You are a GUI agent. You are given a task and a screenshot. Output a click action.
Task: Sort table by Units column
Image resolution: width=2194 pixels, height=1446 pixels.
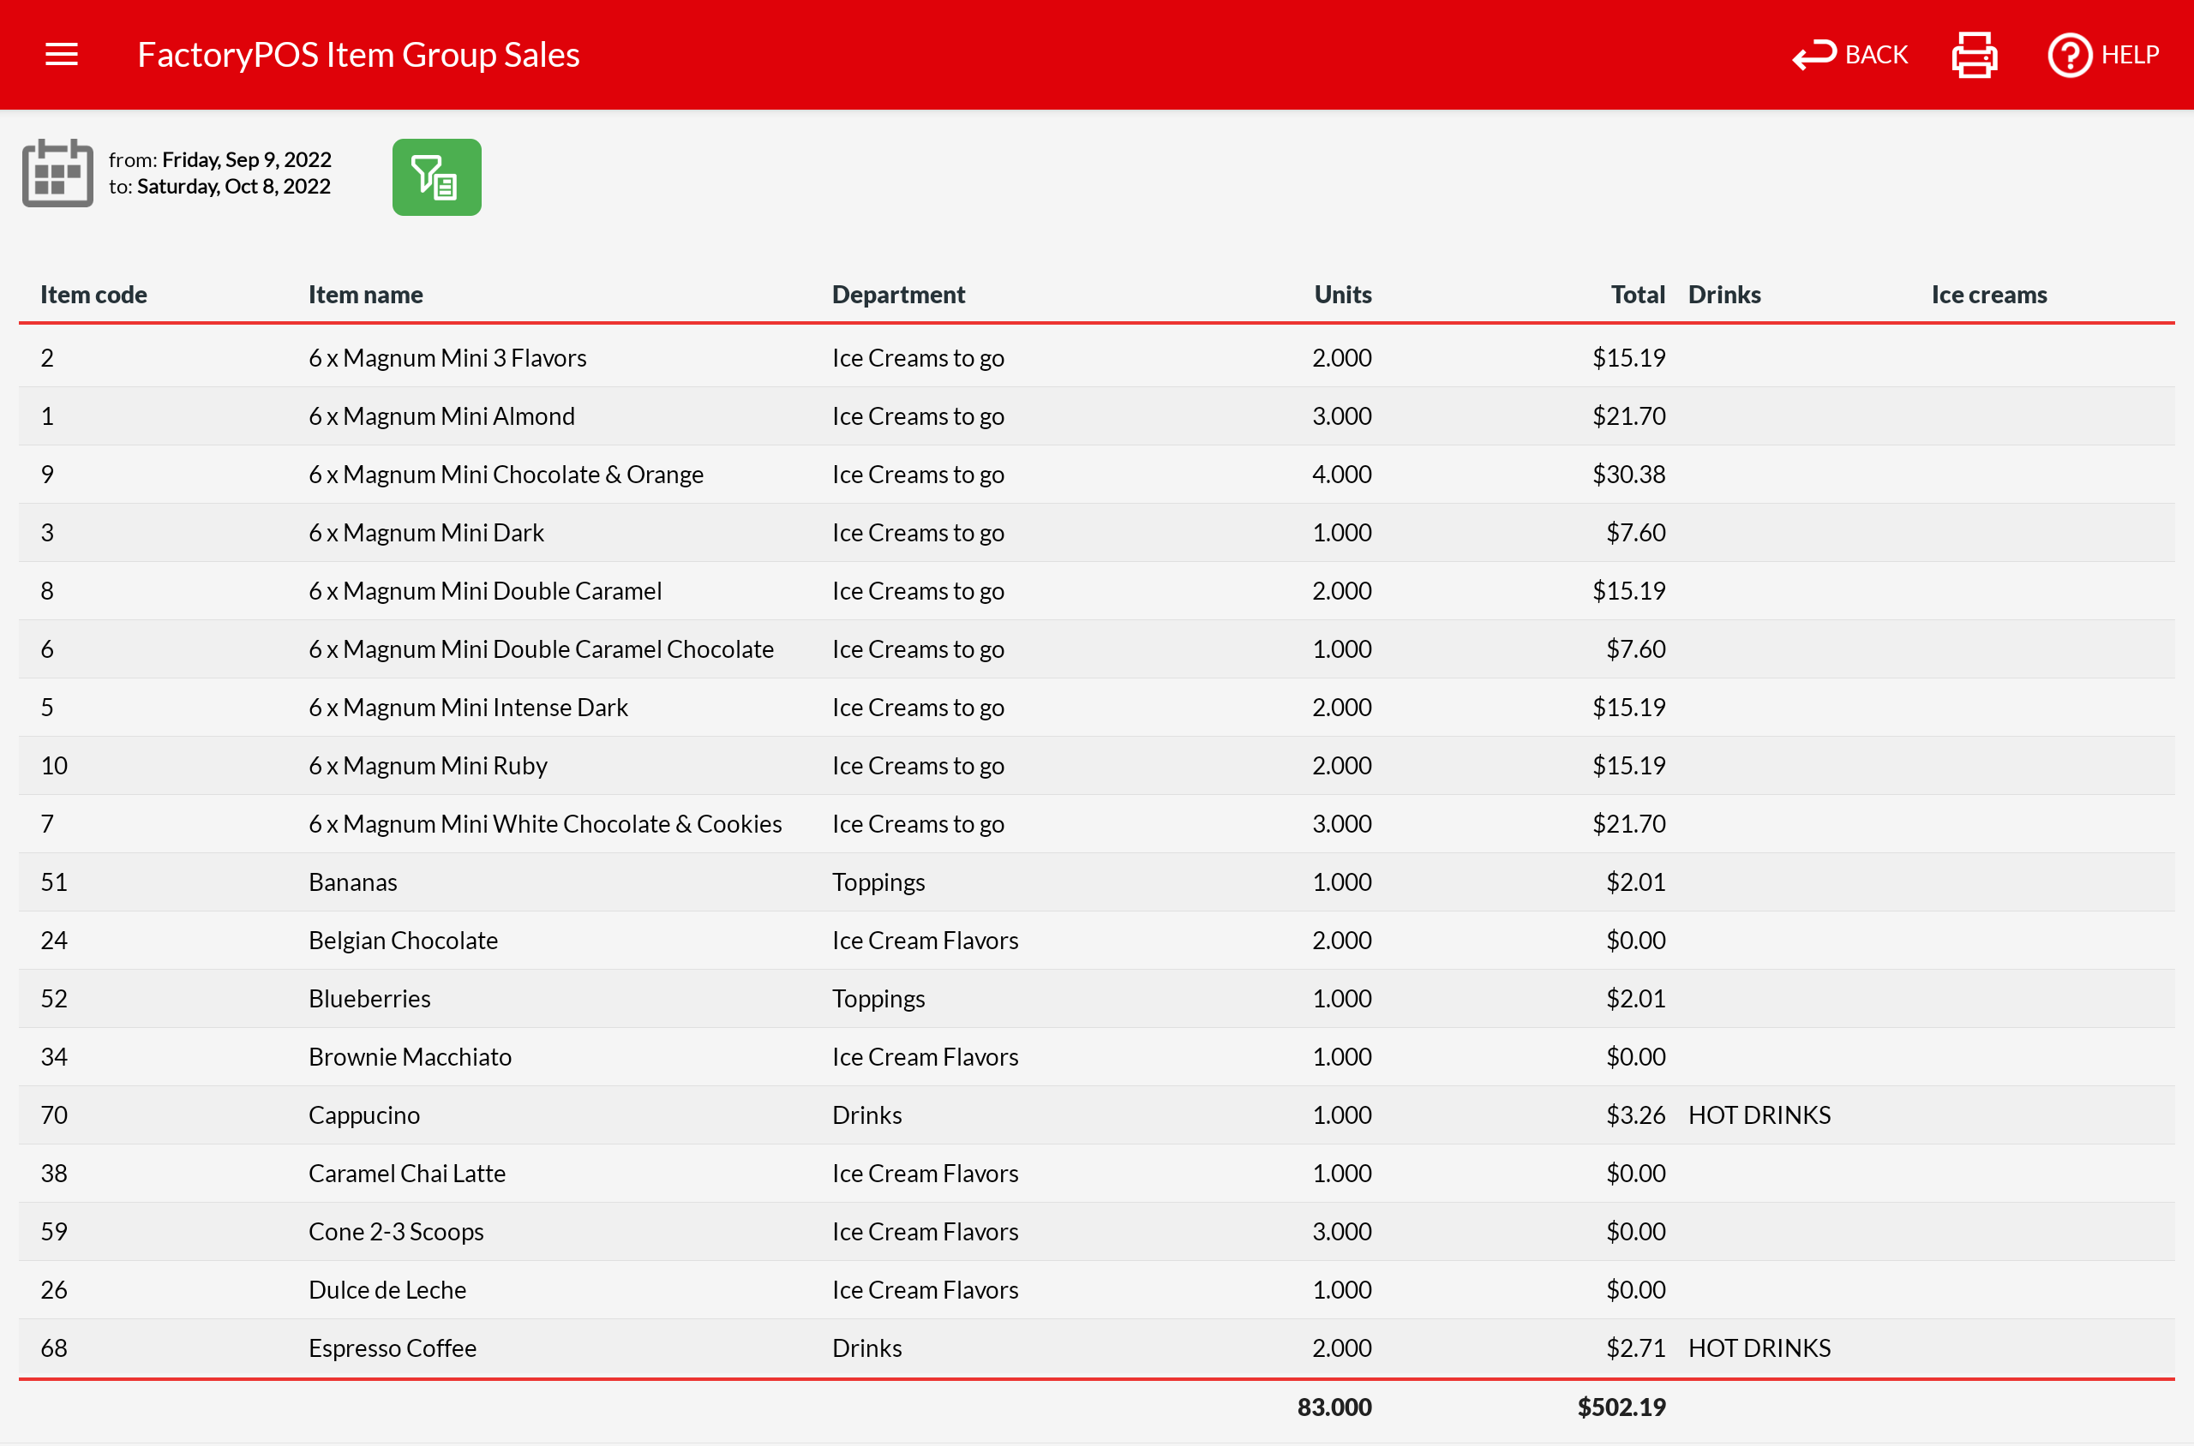coord(1341,294)
